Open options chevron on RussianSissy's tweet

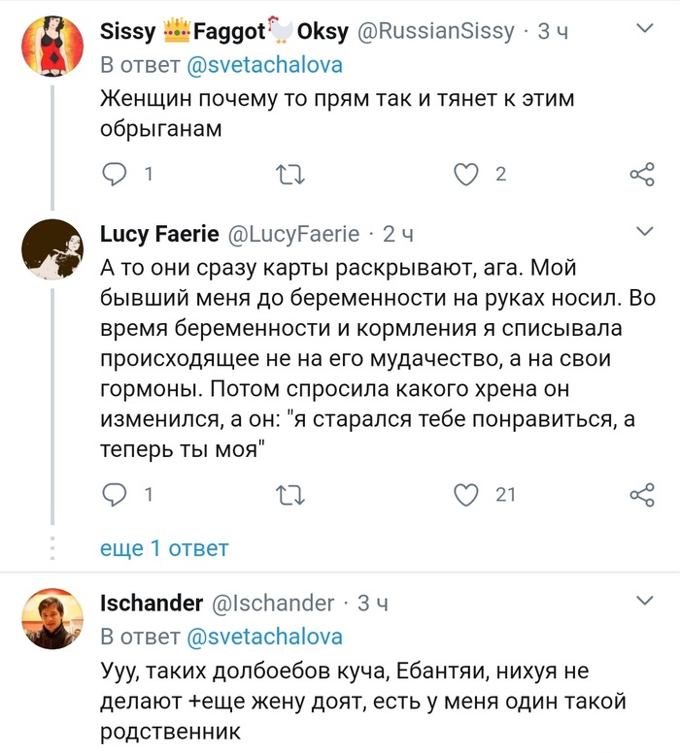(x=644, y=30)
